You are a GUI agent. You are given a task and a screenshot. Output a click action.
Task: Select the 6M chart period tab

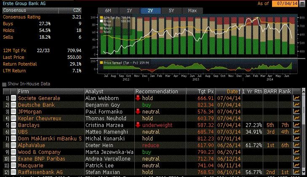point(108,11)
